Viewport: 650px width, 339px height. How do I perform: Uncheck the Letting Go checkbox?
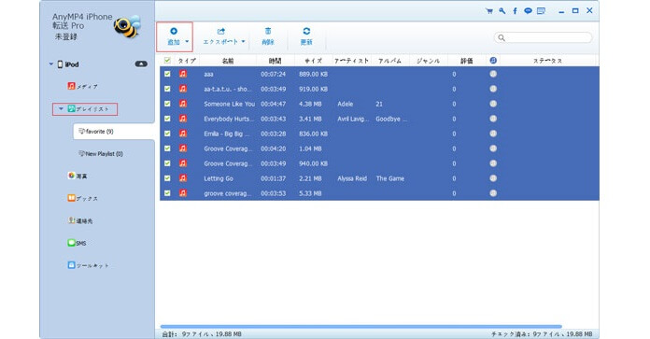pos(167,178)
